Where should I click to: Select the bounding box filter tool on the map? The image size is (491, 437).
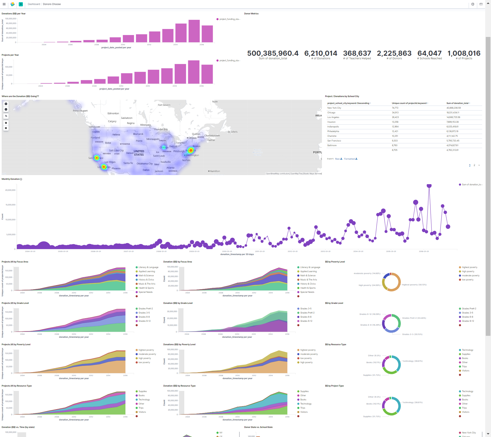6,128
